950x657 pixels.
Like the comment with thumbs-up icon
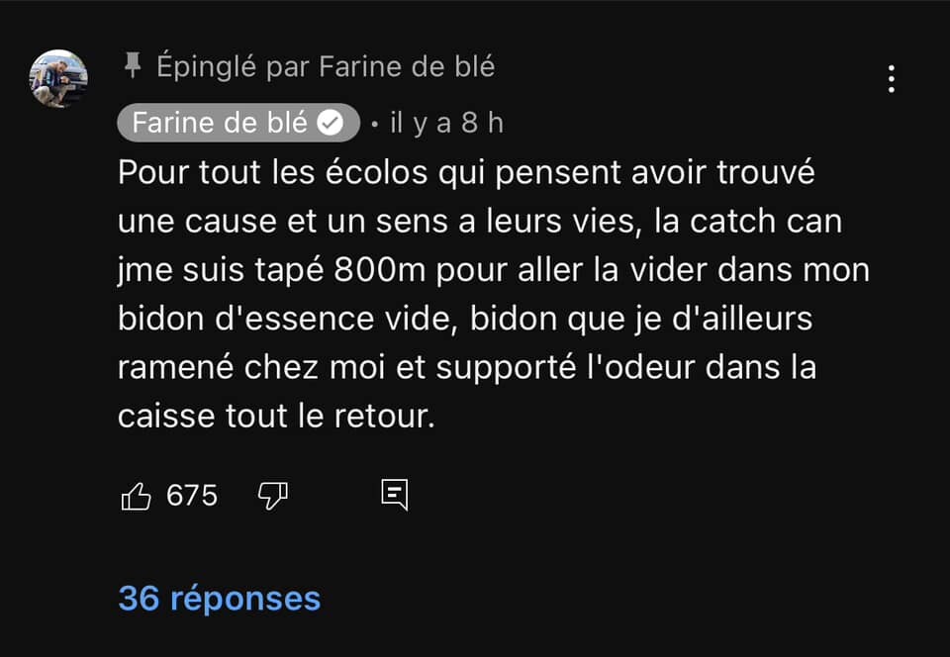pyautogui.click(x=137, y=497)
